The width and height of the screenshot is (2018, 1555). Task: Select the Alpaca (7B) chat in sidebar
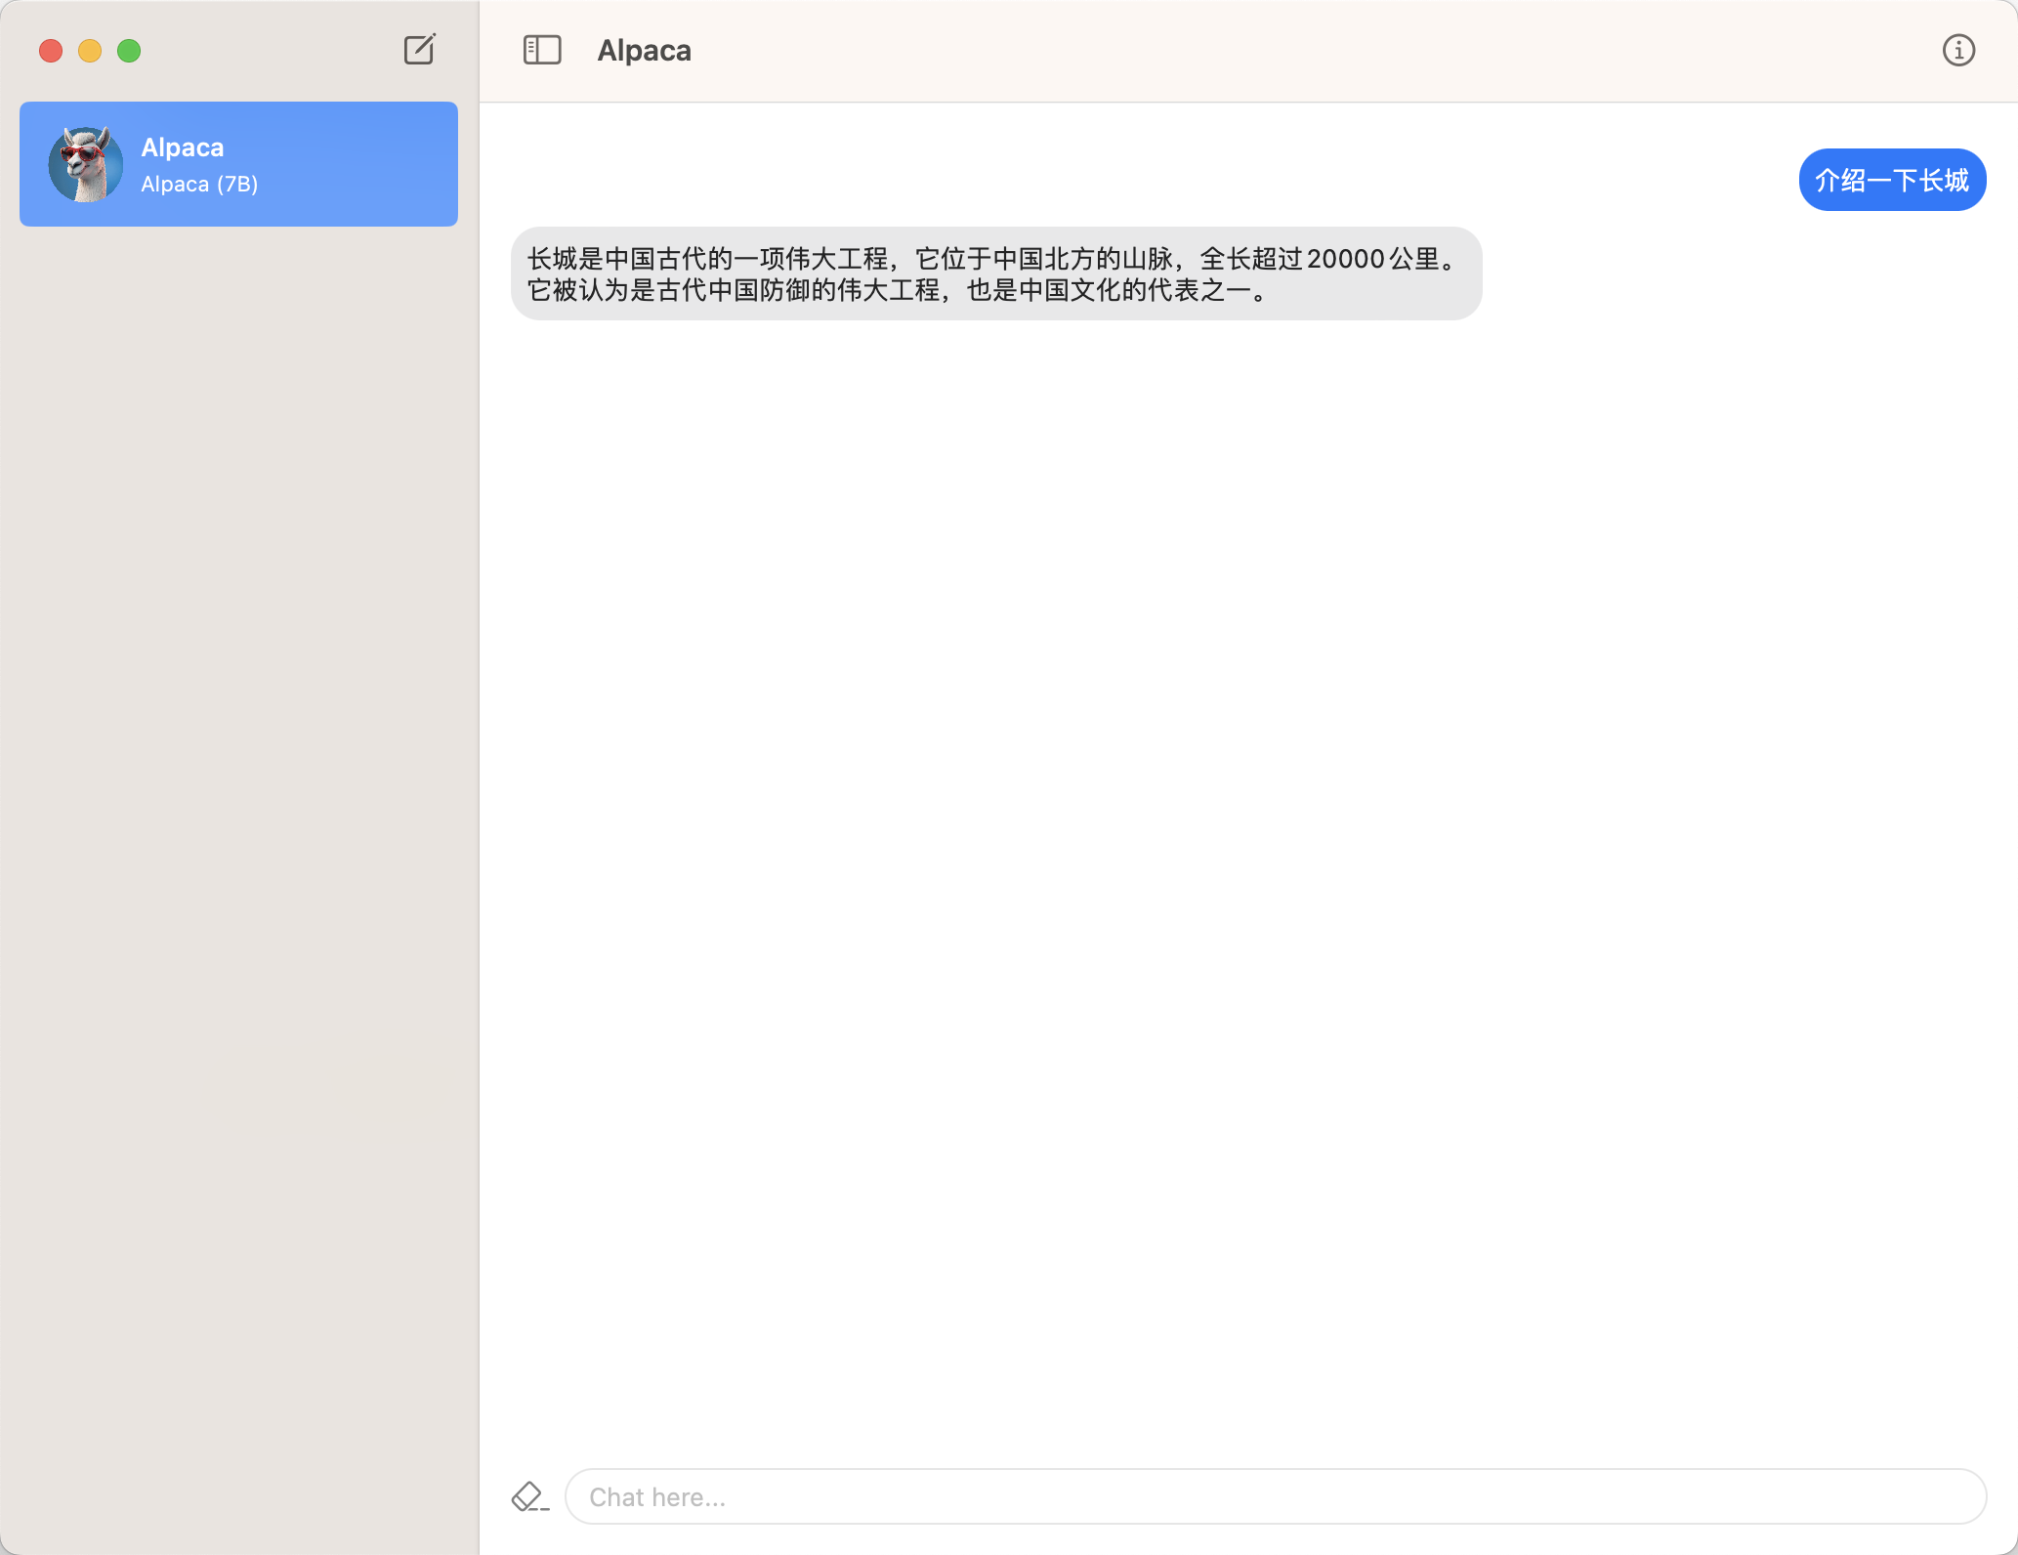[x=238, y=164]
